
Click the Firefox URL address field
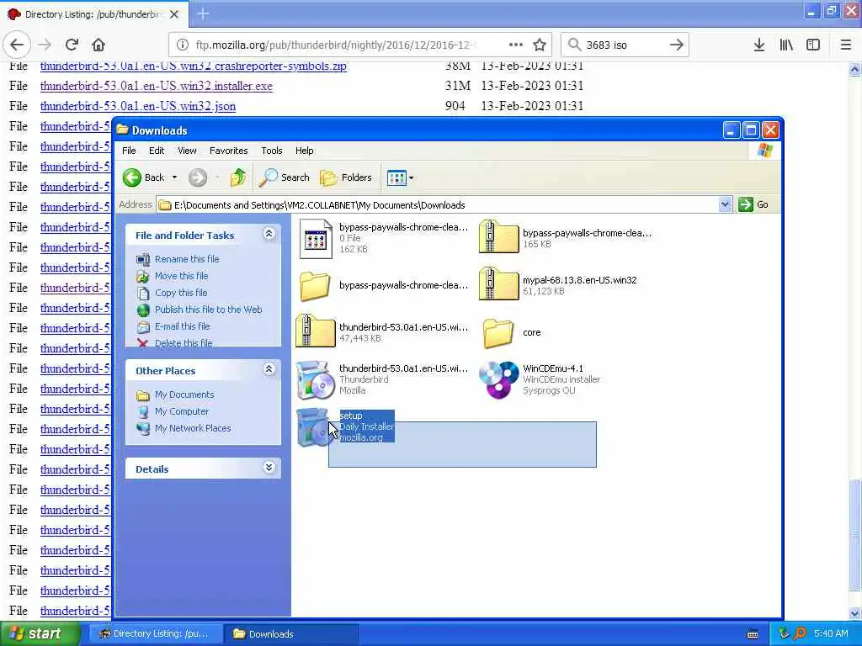335,45
